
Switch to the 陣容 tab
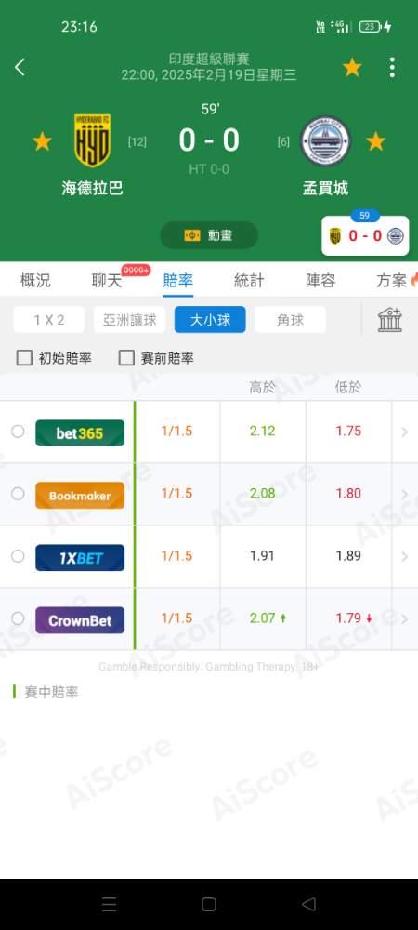320,281
